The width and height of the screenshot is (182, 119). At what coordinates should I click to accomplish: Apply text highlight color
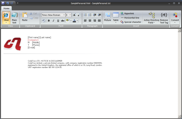(x=68, y=21)
